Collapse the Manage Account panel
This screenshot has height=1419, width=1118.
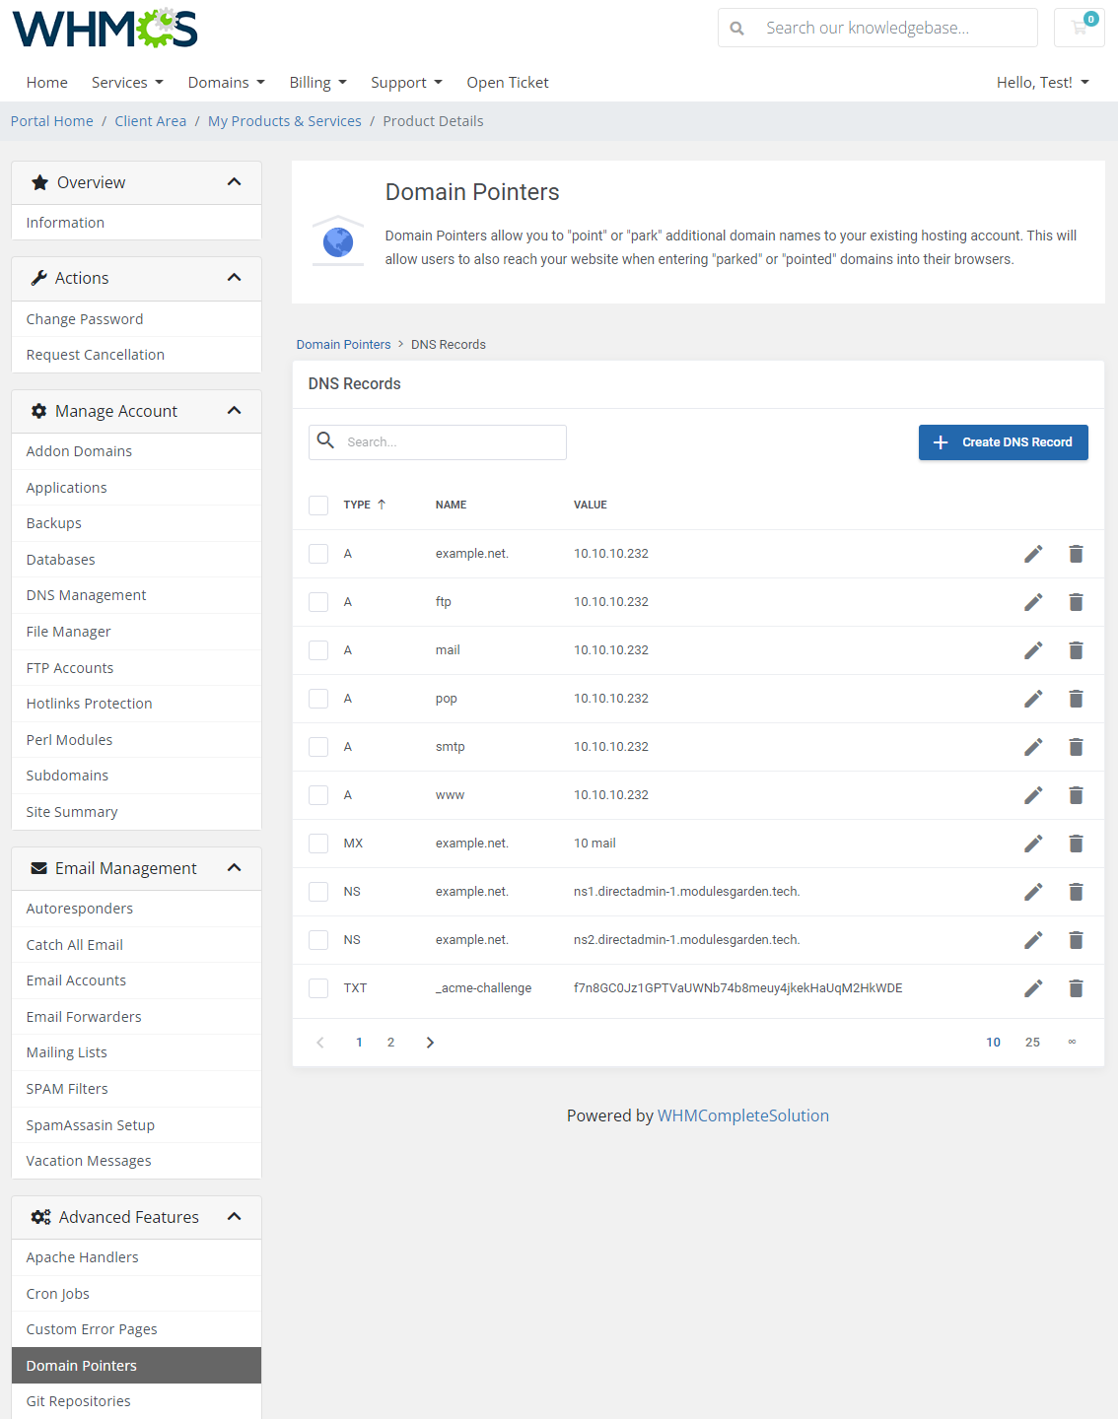(234, 411)
